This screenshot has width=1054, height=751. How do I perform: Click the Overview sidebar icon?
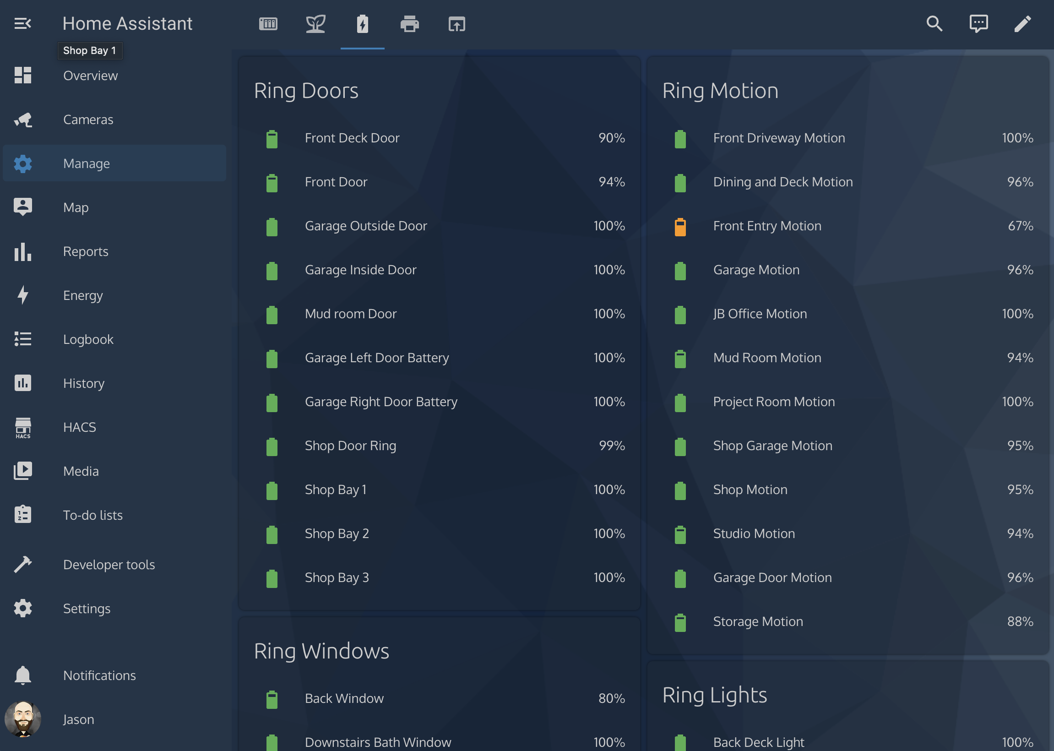[x=22, y=76]
